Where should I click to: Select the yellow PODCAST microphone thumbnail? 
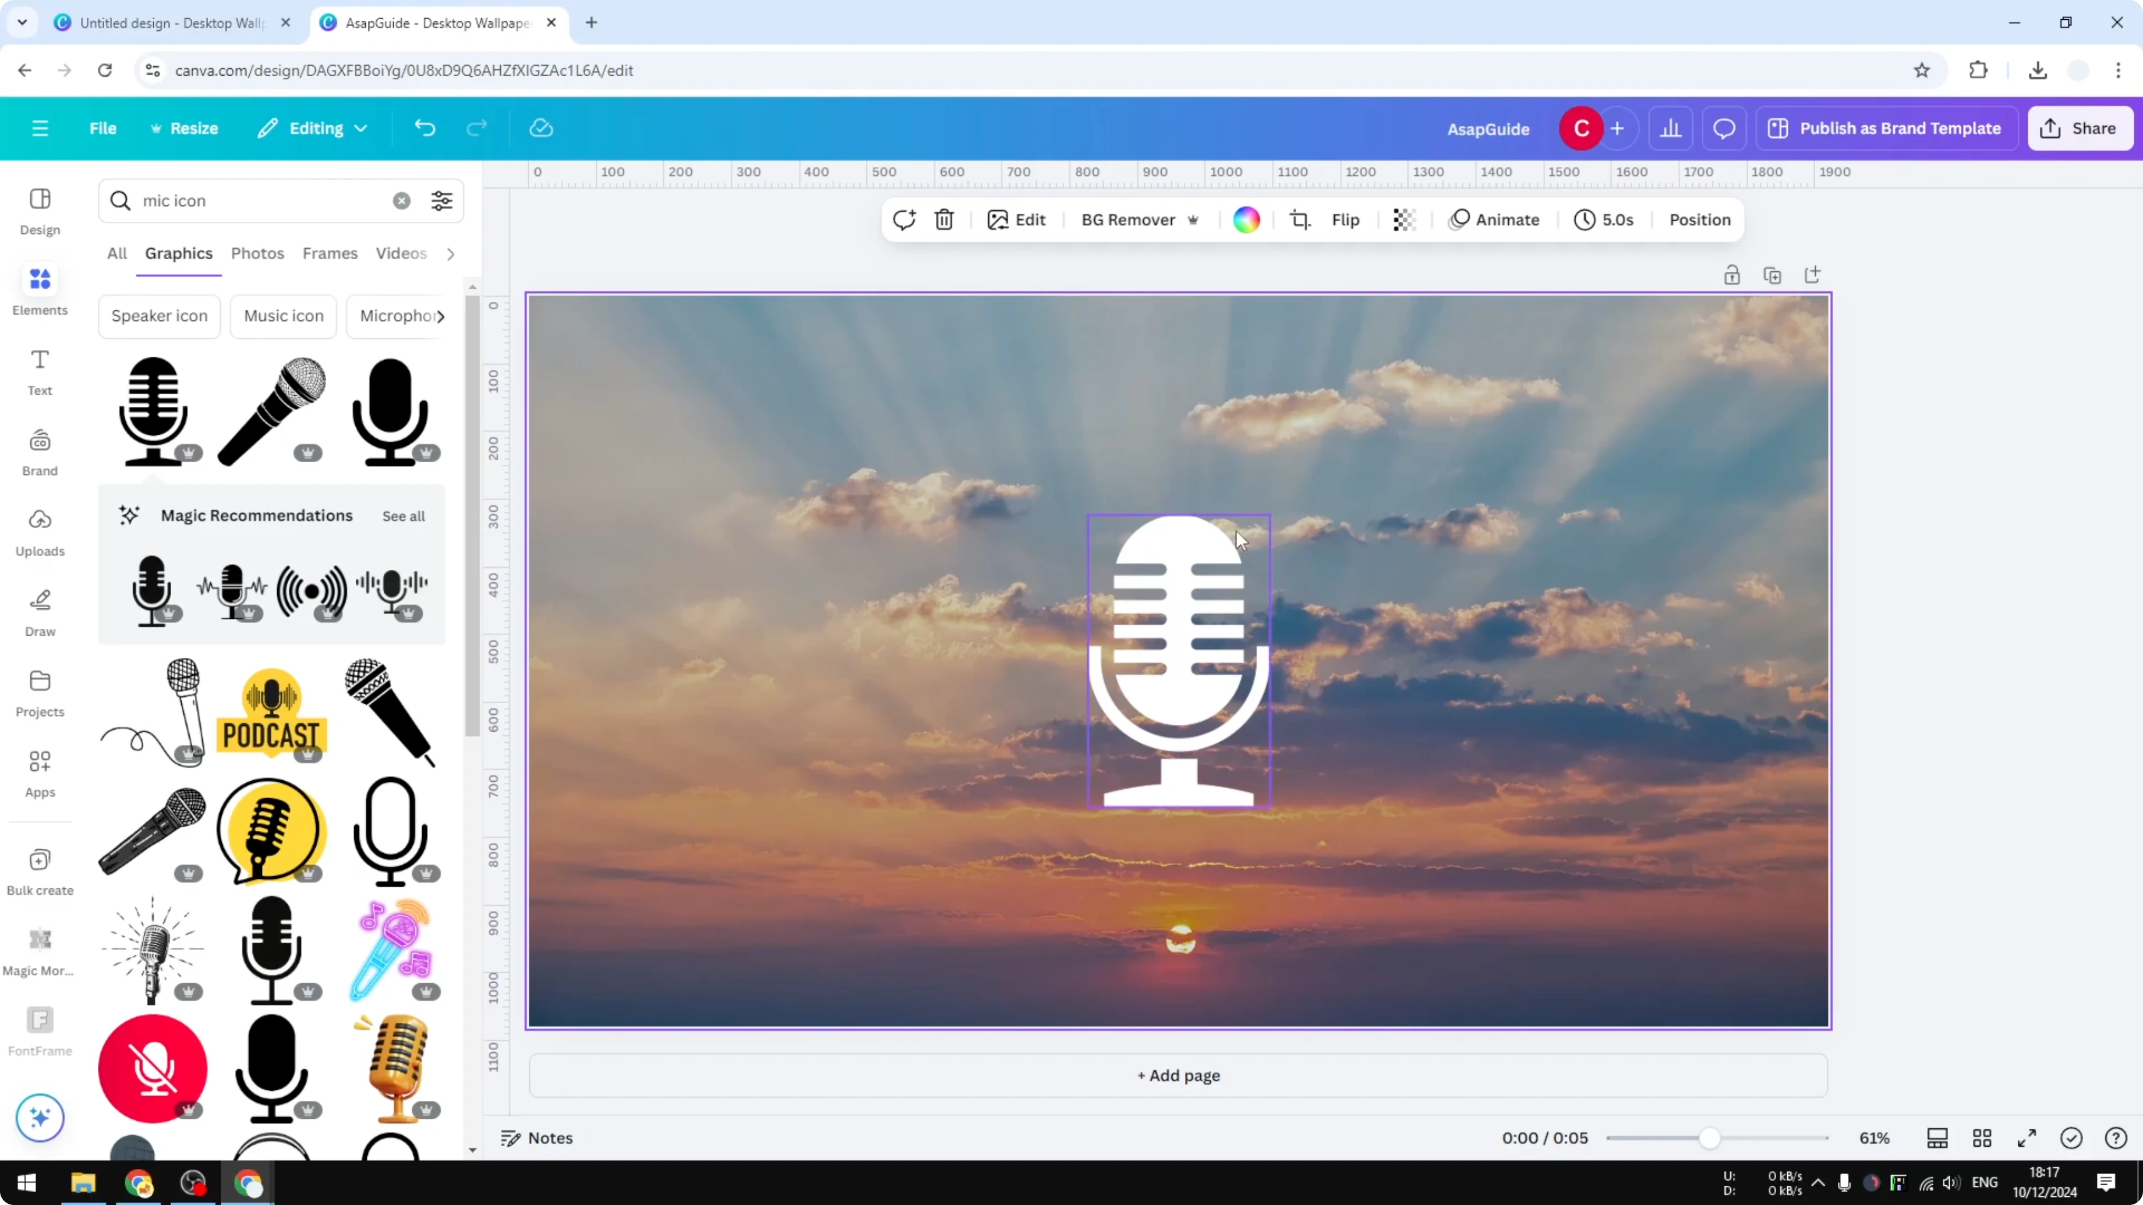(x=271, y=713)
